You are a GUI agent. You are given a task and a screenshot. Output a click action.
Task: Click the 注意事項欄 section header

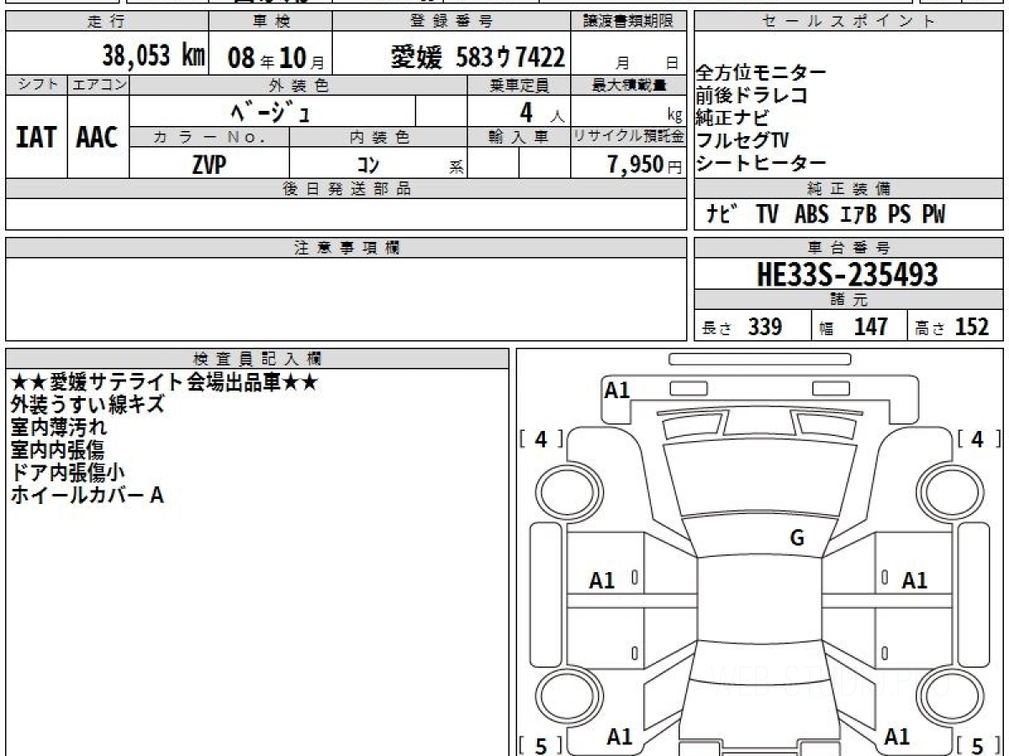pos(346,248)
